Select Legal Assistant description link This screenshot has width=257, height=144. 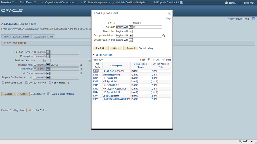coord(111,96)
